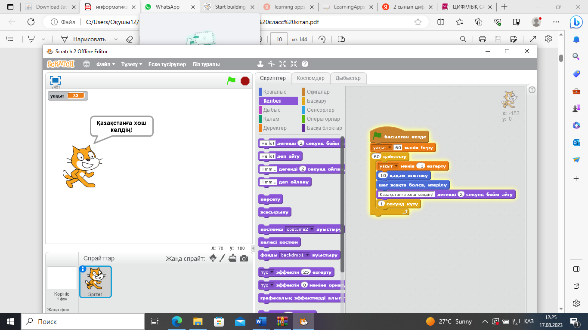Open script area help question icon

click(x=532, y=90)
